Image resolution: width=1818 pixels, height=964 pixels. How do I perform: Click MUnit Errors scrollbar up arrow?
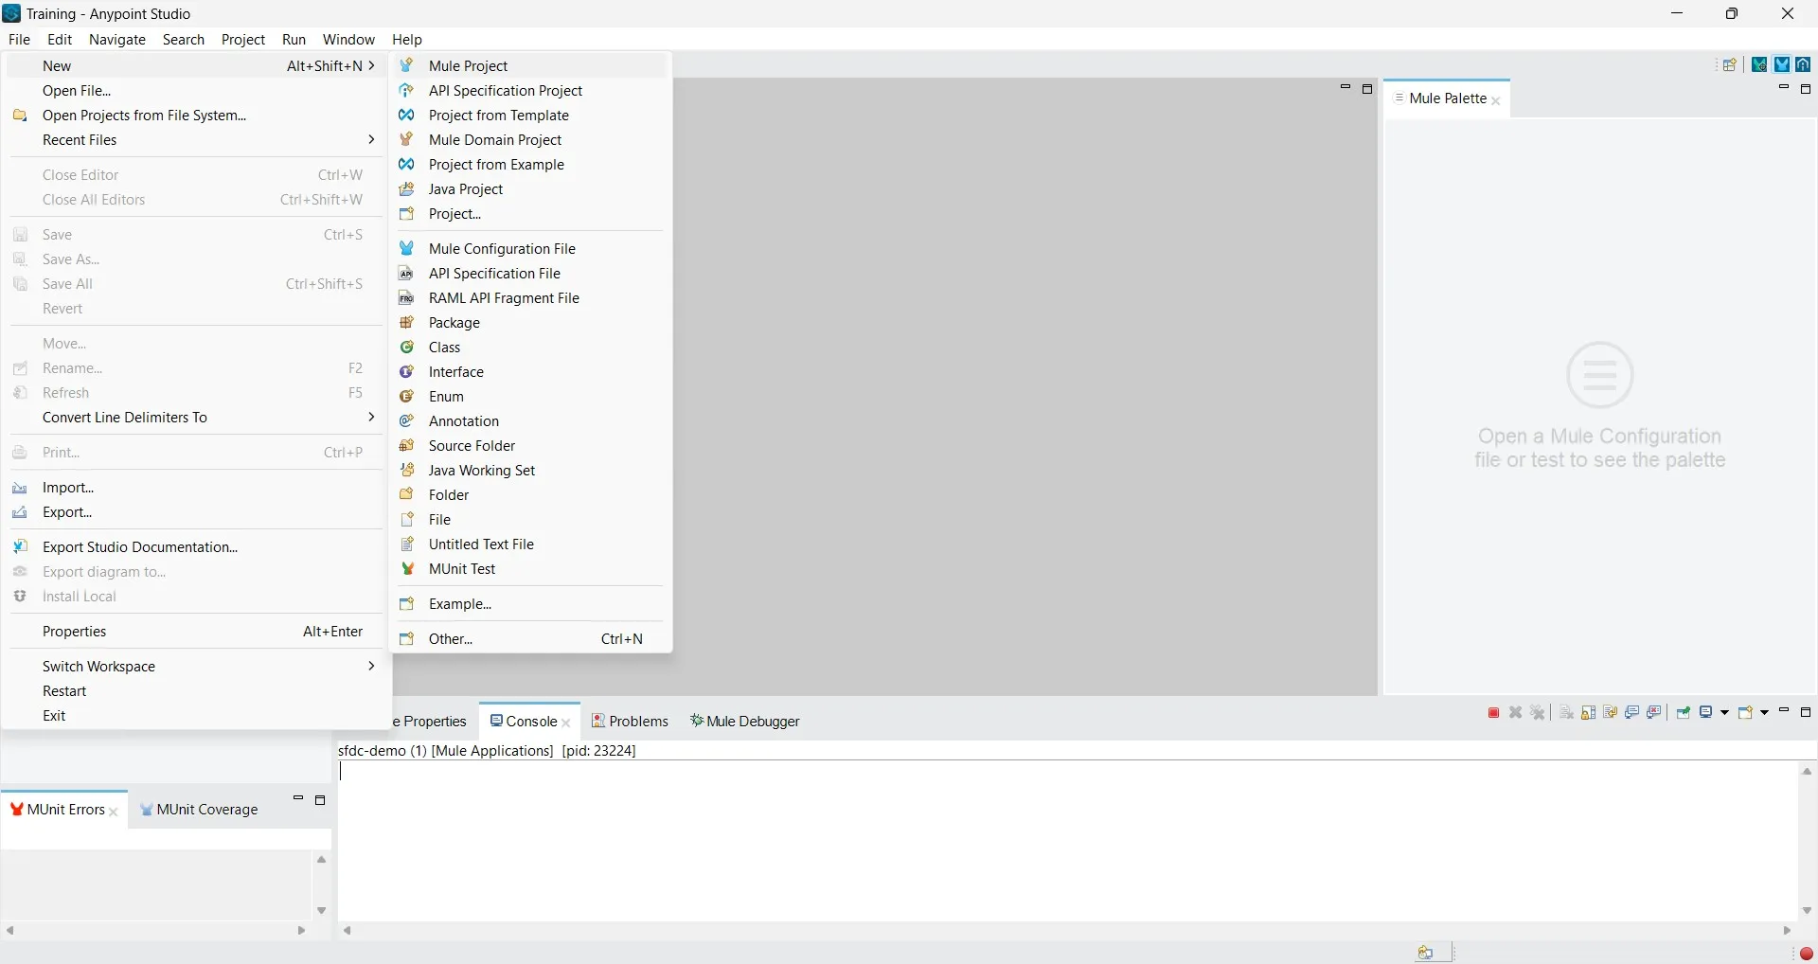pos(321,860)
